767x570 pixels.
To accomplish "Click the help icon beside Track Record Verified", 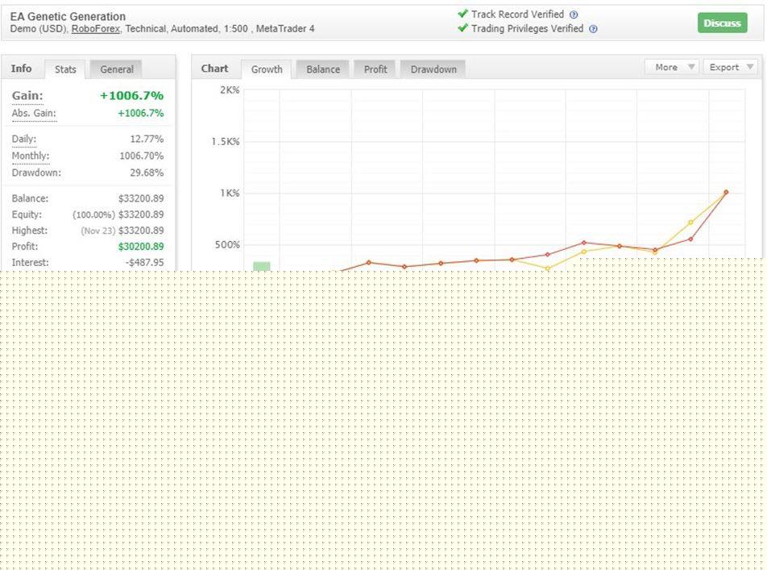I will [x=574, y=15].
